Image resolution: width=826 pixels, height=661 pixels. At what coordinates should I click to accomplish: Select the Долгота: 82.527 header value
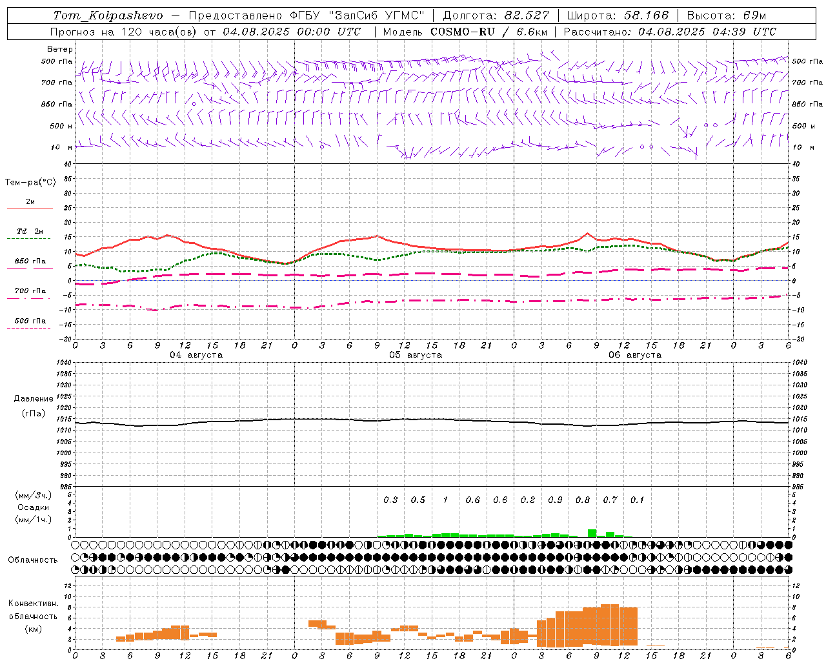[x=496, y=15]
